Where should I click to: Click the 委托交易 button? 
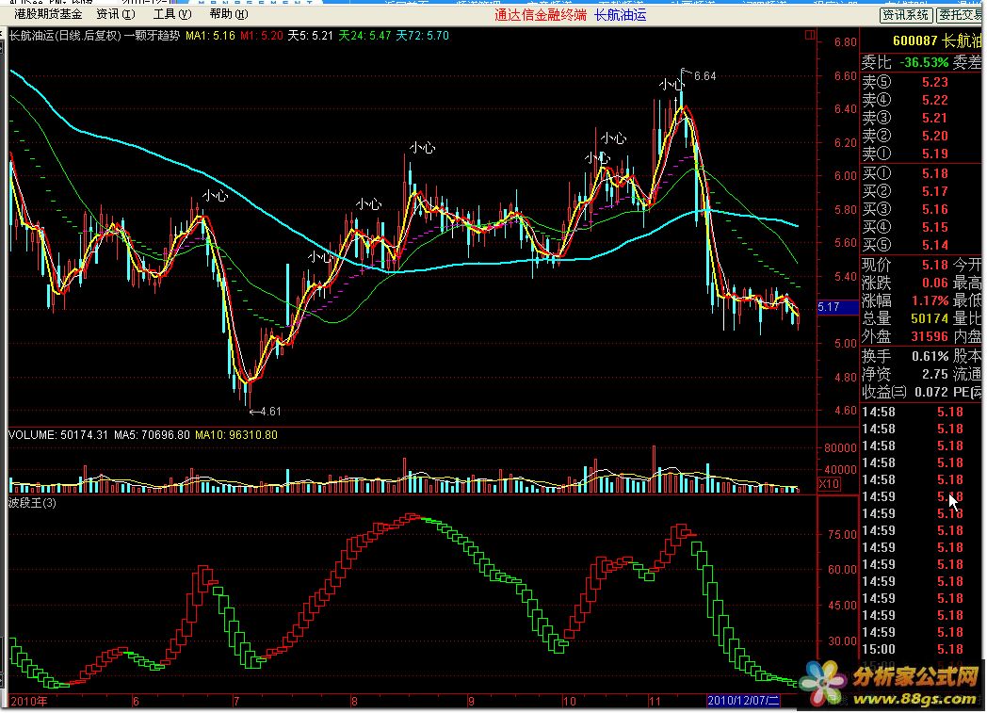coord(961,14)
